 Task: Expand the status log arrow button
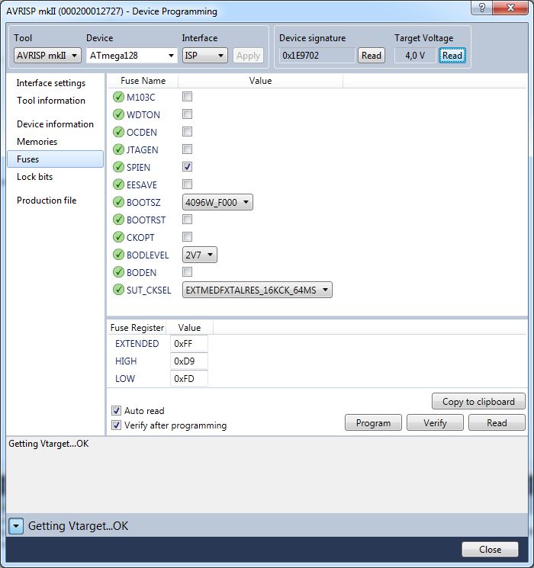pos(16,526)
